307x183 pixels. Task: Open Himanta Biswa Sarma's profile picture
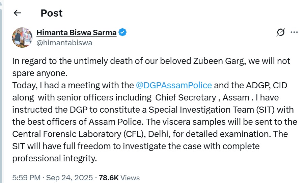23,37
